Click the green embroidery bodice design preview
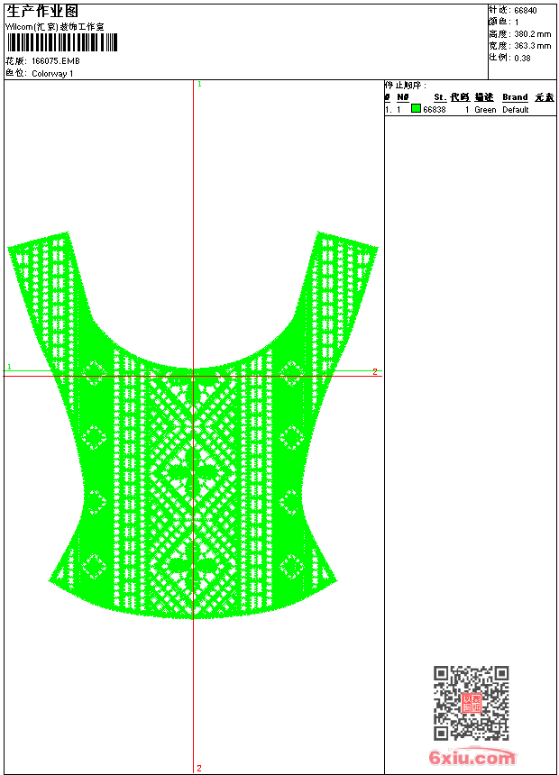Image resolution: width=559 pixels, height=775 pixels. pyautogui.click(x=193, y=425)
